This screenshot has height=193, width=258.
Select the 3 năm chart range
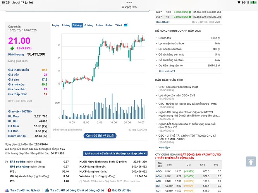[109, 25]
